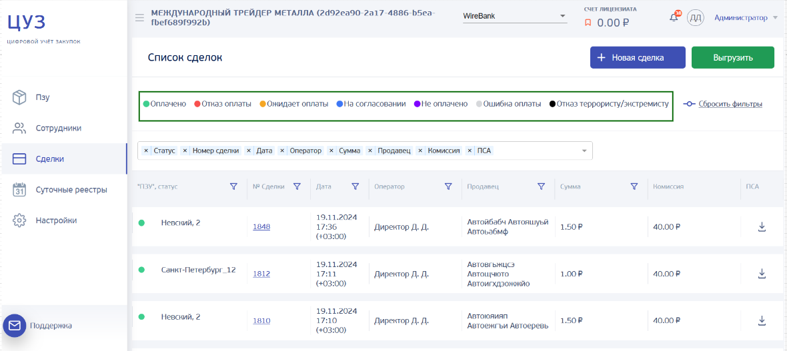Toggle Отказ террористу/экстремисту filter
The width and height of the screenshot is (787, 351).
pos(609,105)
